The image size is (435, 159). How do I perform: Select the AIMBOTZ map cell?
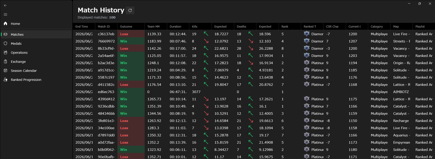coord(401,91)
